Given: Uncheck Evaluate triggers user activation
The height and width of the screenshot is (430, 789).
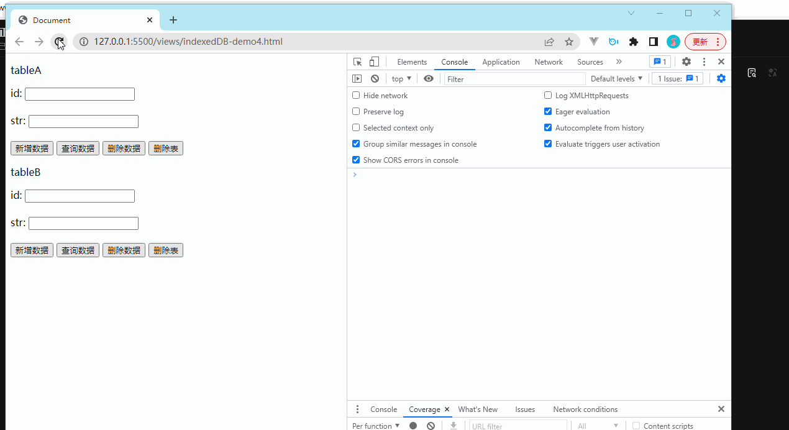Looking at the screenshot, I should coord(548,144).
